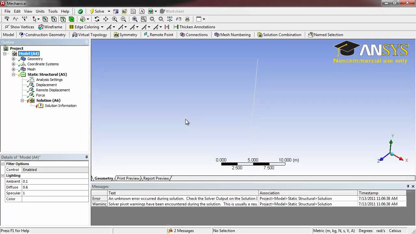The height and width of the screenshot is (234, 416).
Task: Expand the Coordinate Systems tree node
Action: [13, 64]
